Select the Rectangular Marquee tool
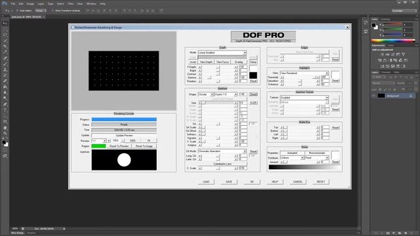Image resolution: width=420 pixels, height=236 pixels. [5, 29]
